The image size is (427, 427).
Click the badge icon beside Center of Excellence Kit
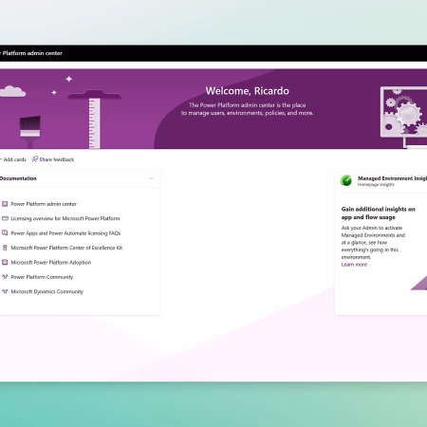[x=5, y=248]
